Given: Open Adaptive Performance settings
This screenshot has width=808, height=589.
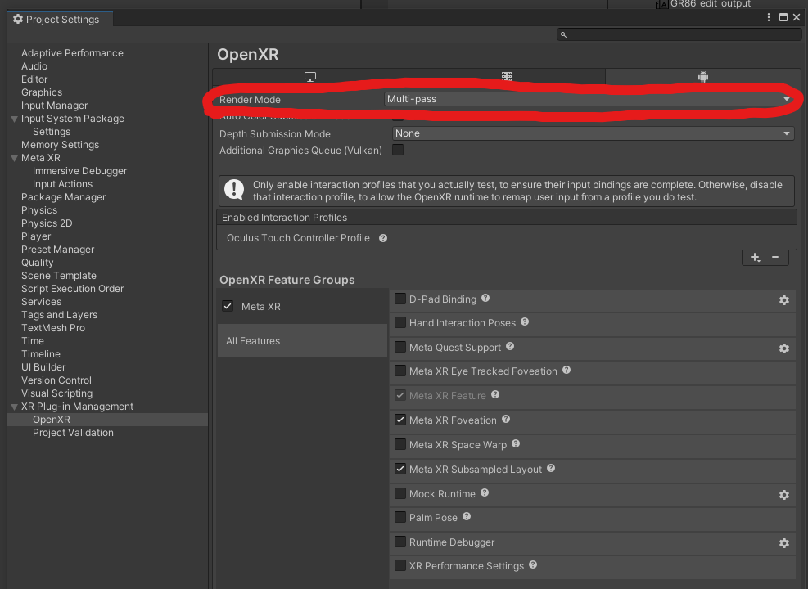Looking at the screenshot, I should tap(72, 53).
